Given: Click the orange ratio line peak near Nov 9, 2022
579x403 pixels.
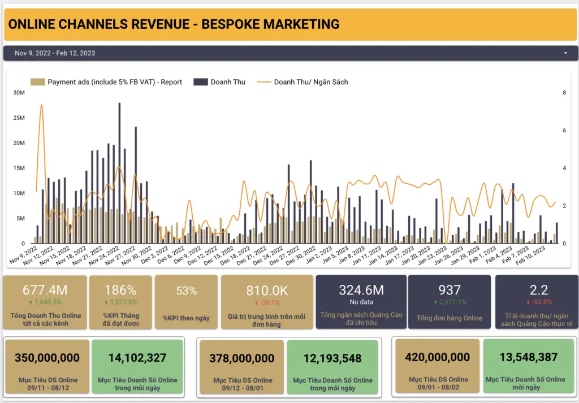Looking at the screenshot, I should 41,105.
